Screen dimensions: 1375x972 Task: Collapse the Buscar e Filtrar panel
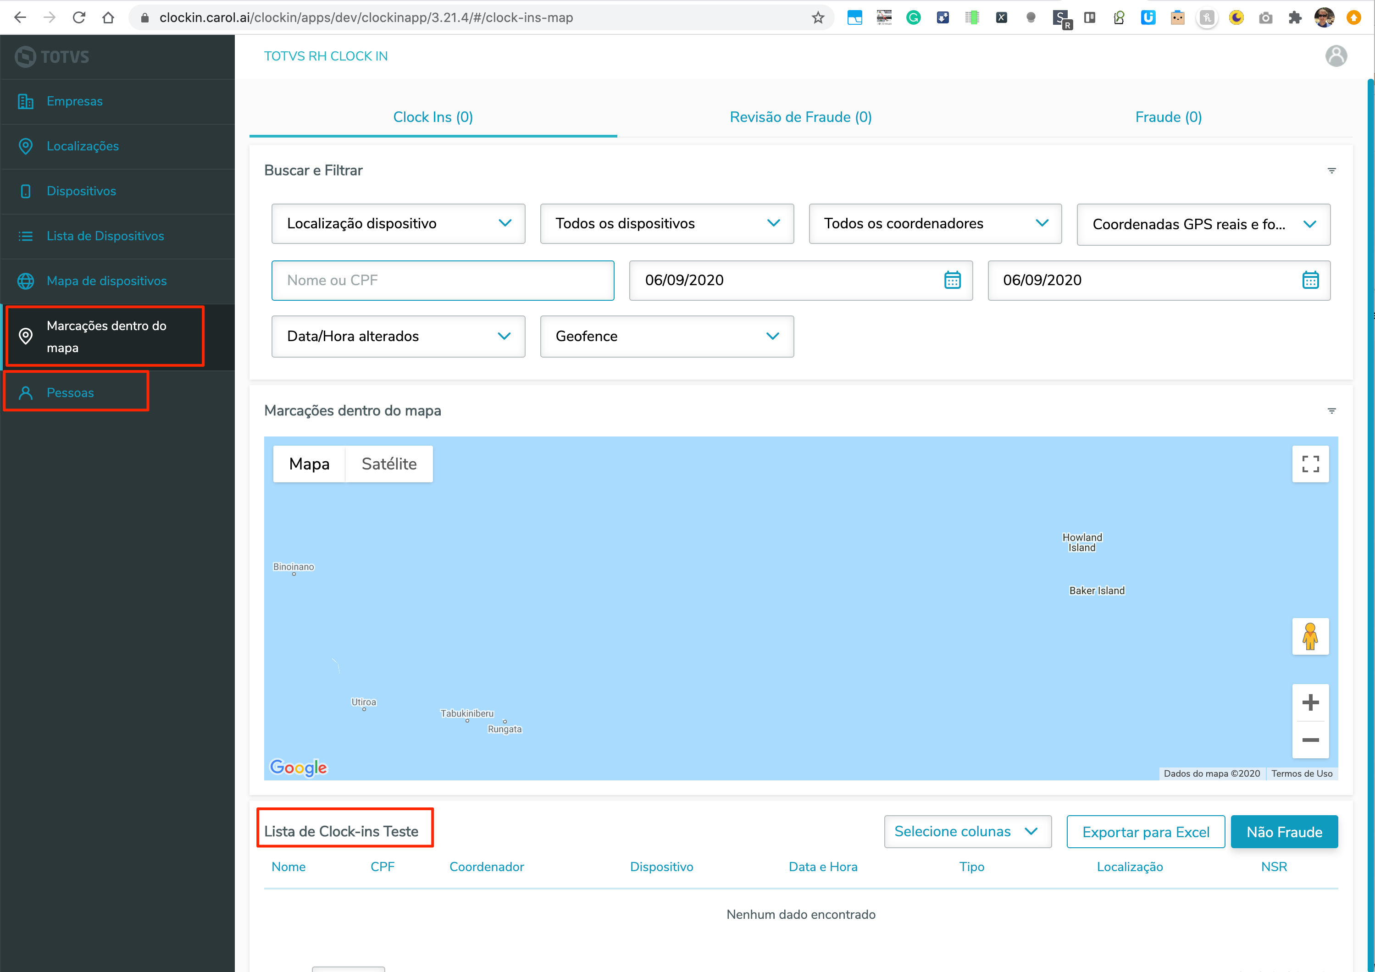[x=1331, y=171]
